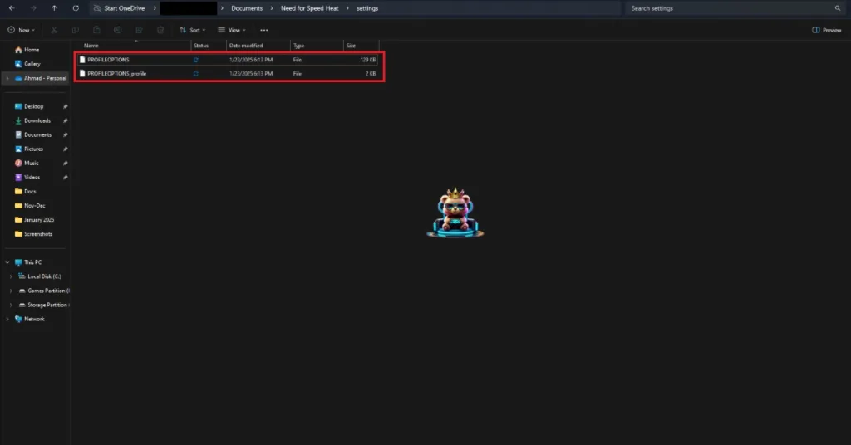The image size is (851, 445).
Task: Click the Copy toolbar icon
Action: (x=75, y=30)
